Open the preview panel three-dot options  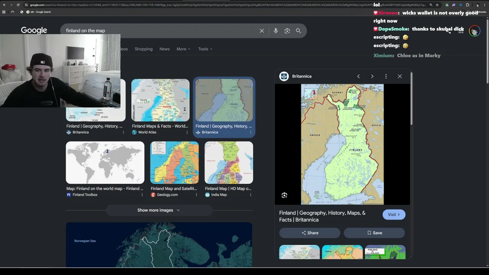(x=386, y=76)
